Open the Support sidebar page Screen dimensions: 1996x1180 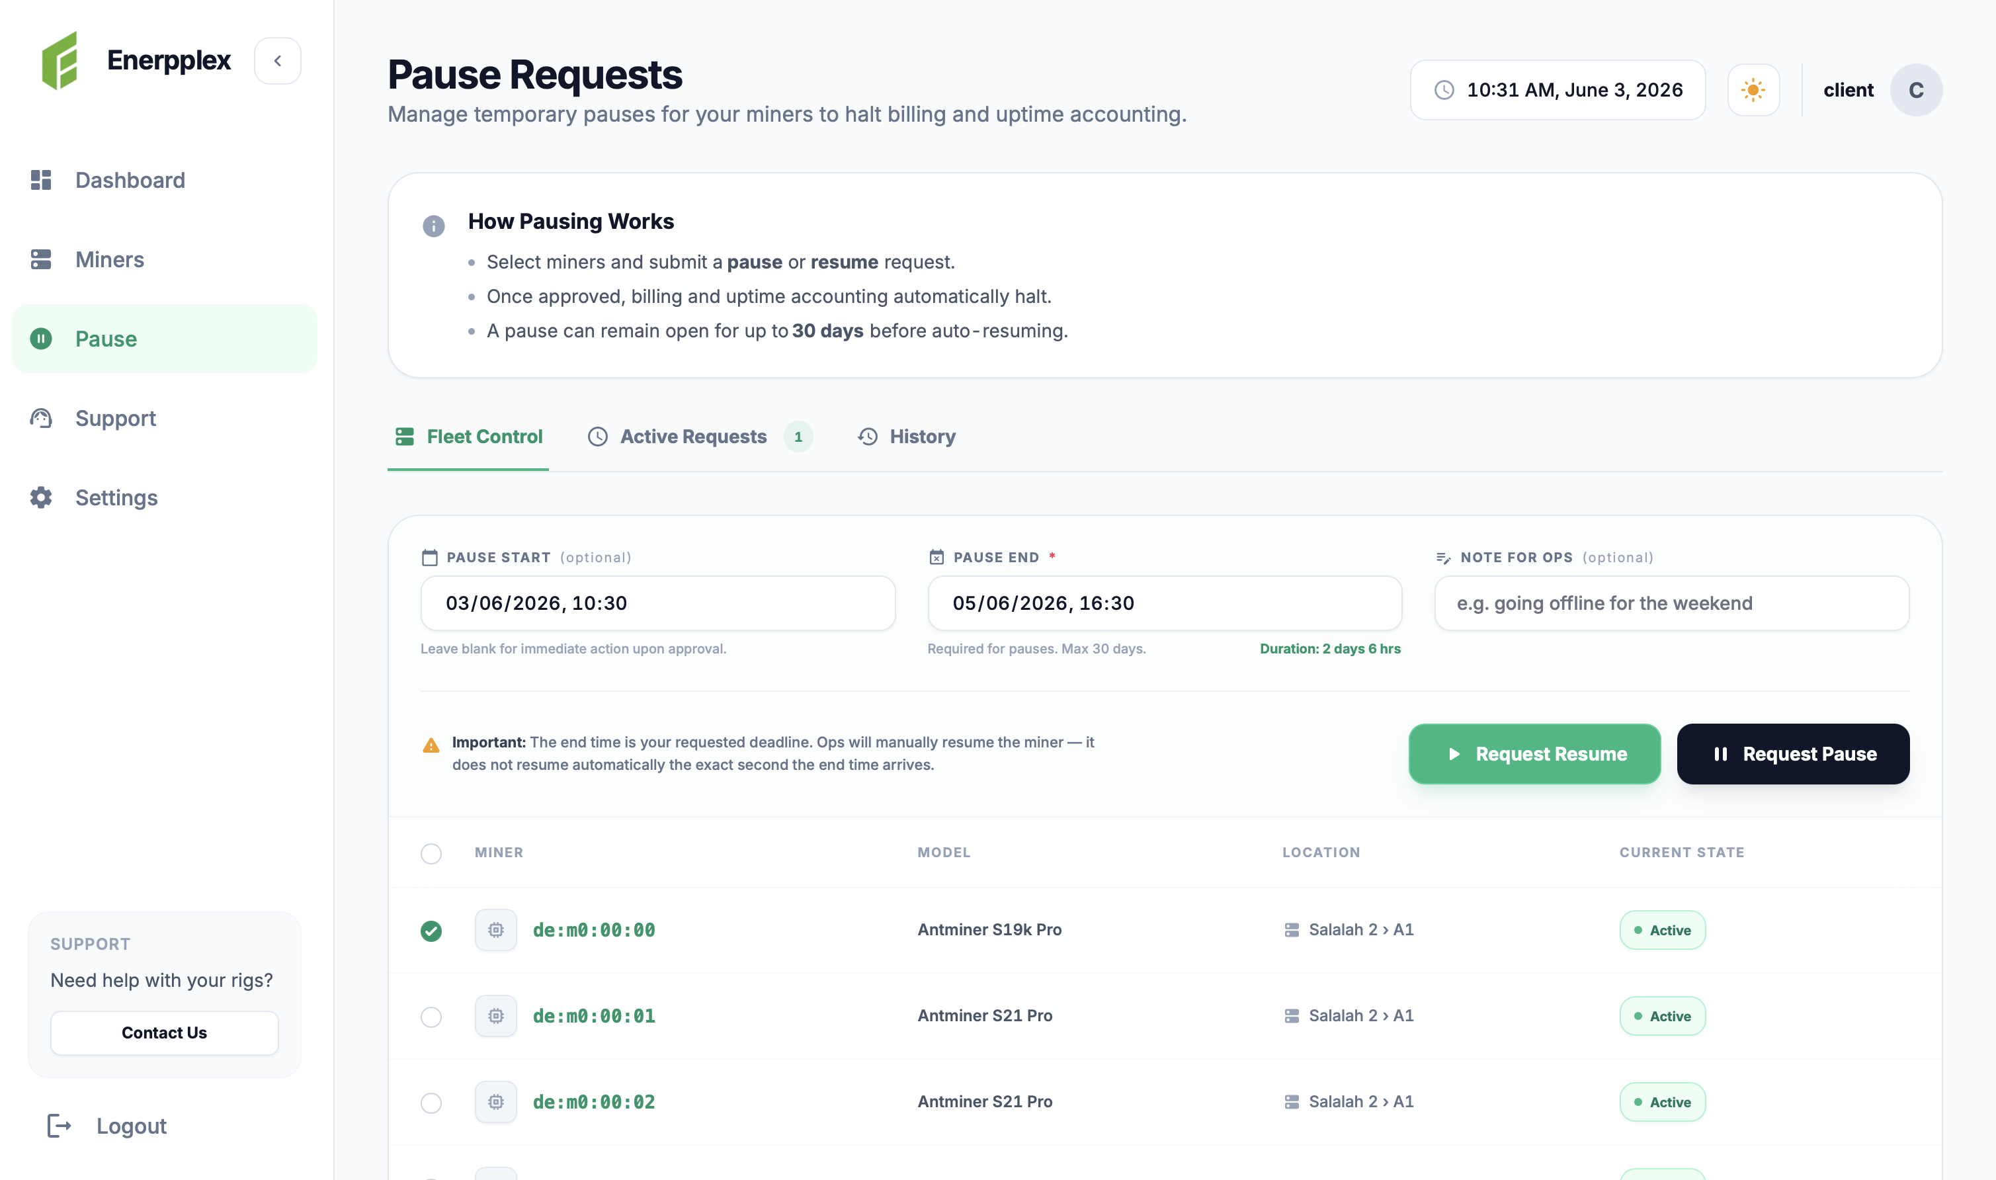pos(165,418)
